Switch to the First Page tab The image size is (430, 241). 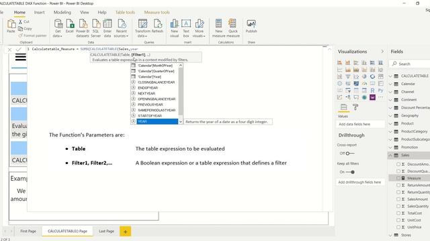pyautogui.click(x=28, y=231)
